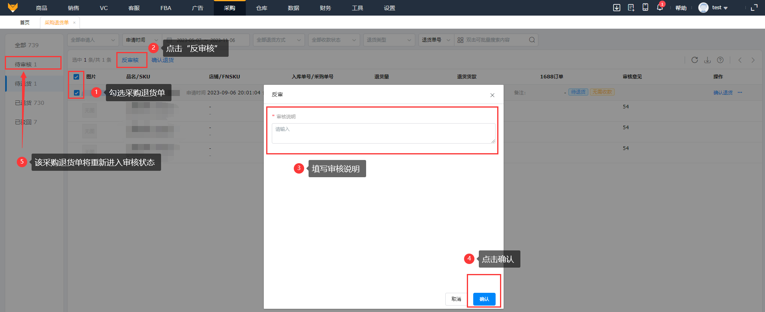Screen dimensions: 765x312
Task: Click the search magnifier icon
Action: pyautogui.click(x=532, y=40)
